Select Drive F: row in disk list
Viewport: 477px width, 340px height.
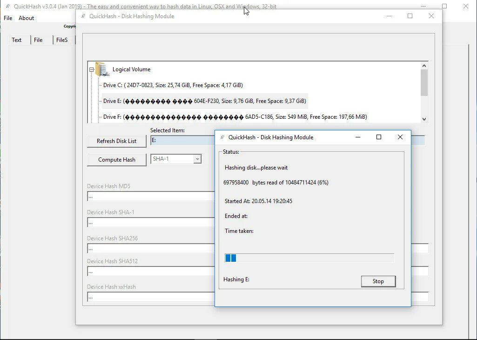[x=235, y=117]
